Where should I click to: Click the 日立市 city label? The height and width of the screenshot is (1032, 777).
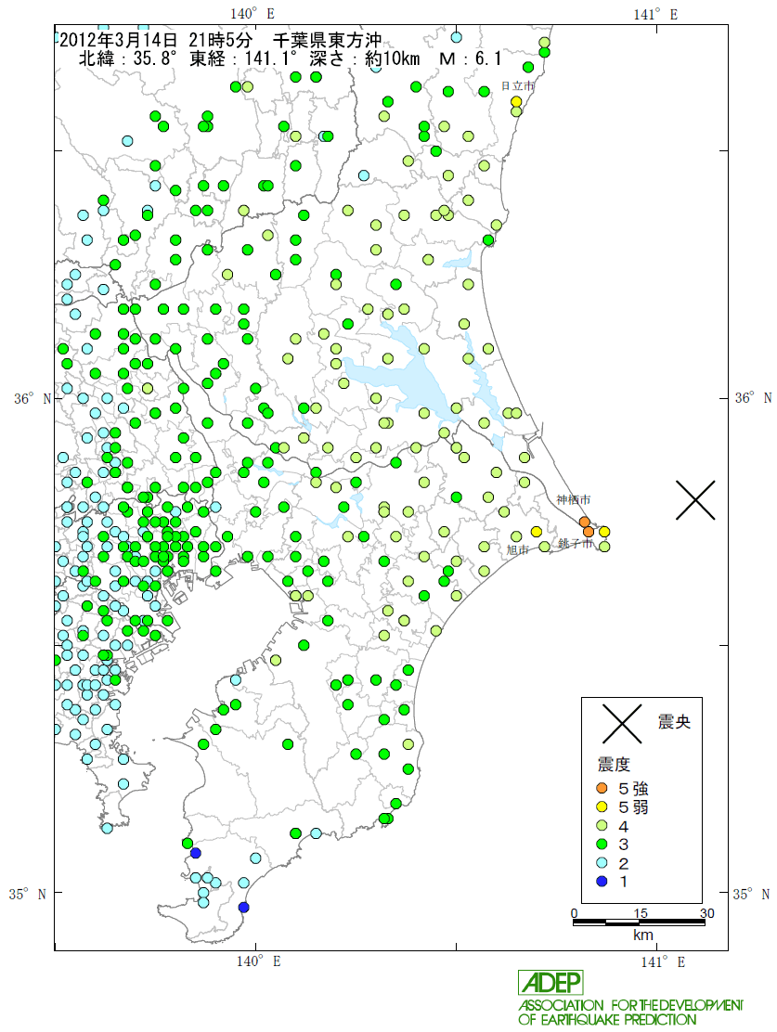(x=518, y=86)
